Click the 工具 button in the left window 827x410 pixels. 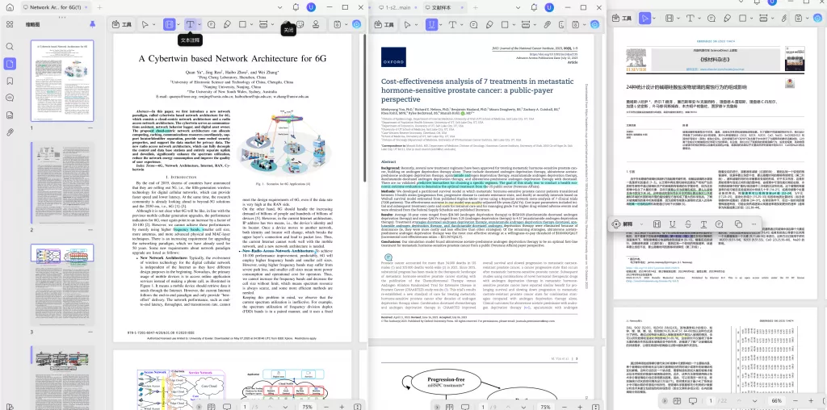pyautogui.click(x=122, y=25)
